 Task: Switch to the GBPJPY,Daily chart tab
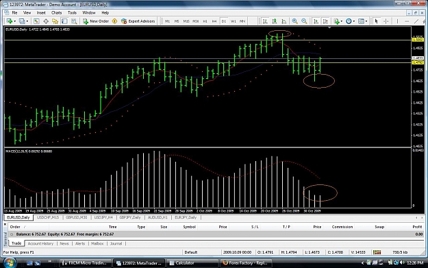tap(130, 217)
